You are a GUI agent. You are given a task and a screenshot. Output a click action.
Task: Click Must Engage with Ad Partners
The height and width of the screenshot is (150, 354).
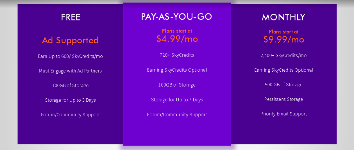click(x=70, y=71)
